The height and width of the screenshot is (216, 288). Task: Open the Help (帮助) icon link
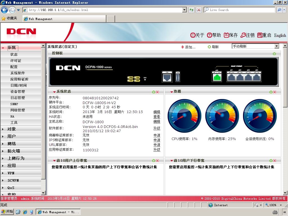tap(214, 35)
